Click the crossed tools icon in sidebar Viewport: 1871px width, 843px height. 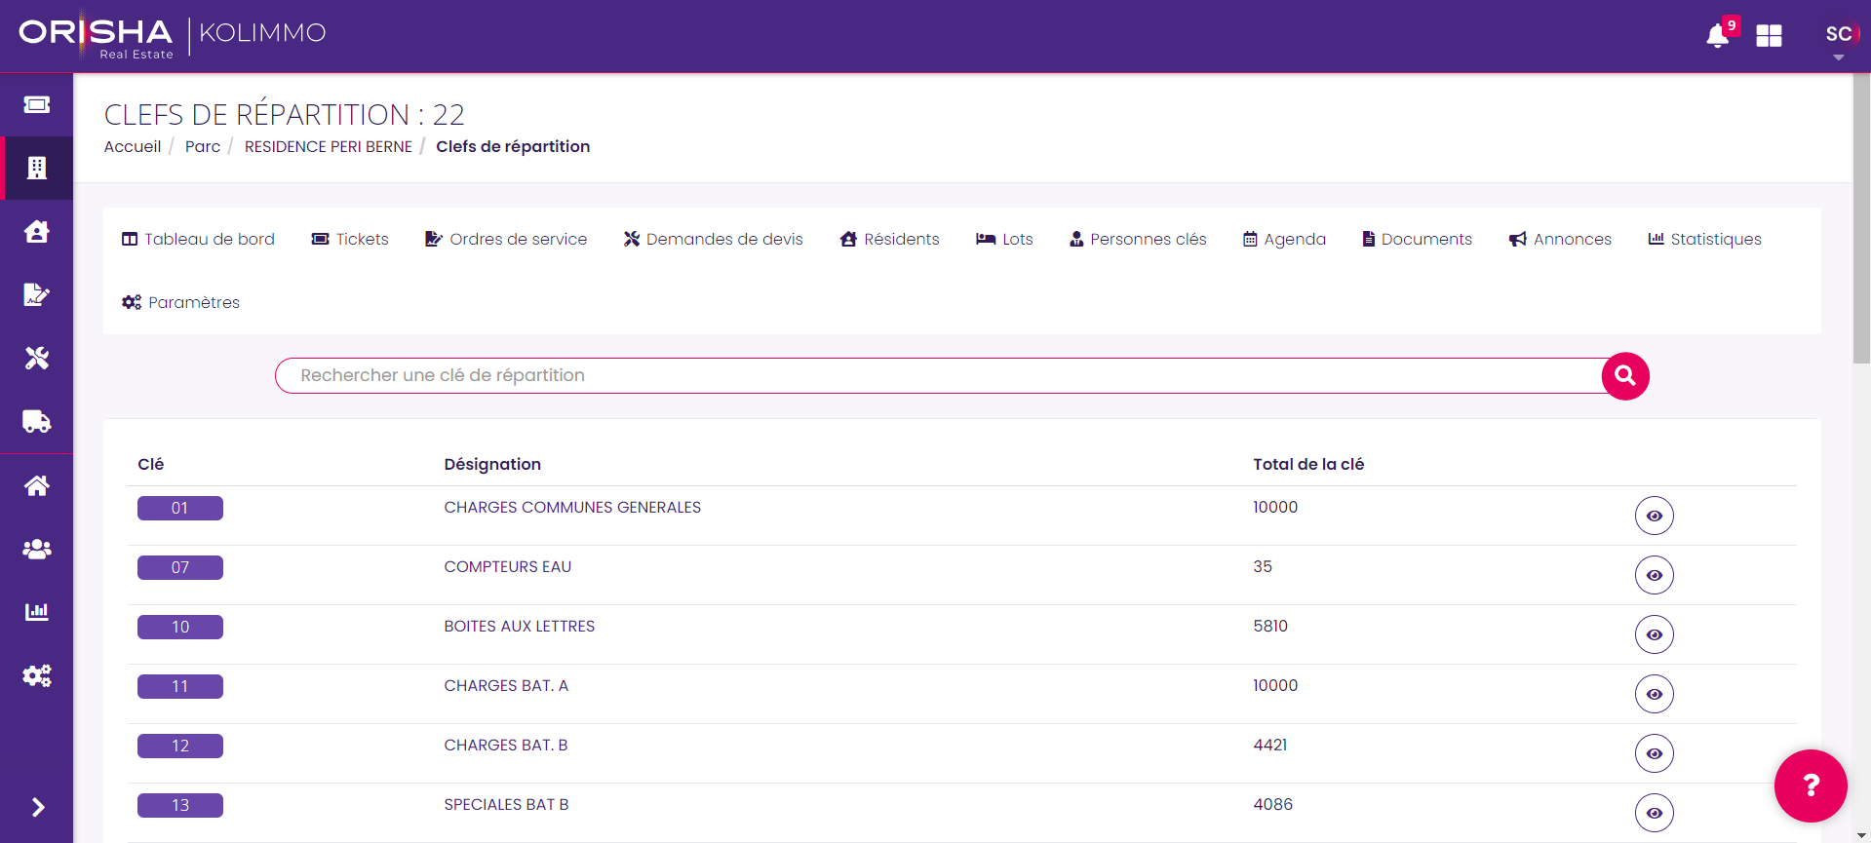tap(37, 358)
